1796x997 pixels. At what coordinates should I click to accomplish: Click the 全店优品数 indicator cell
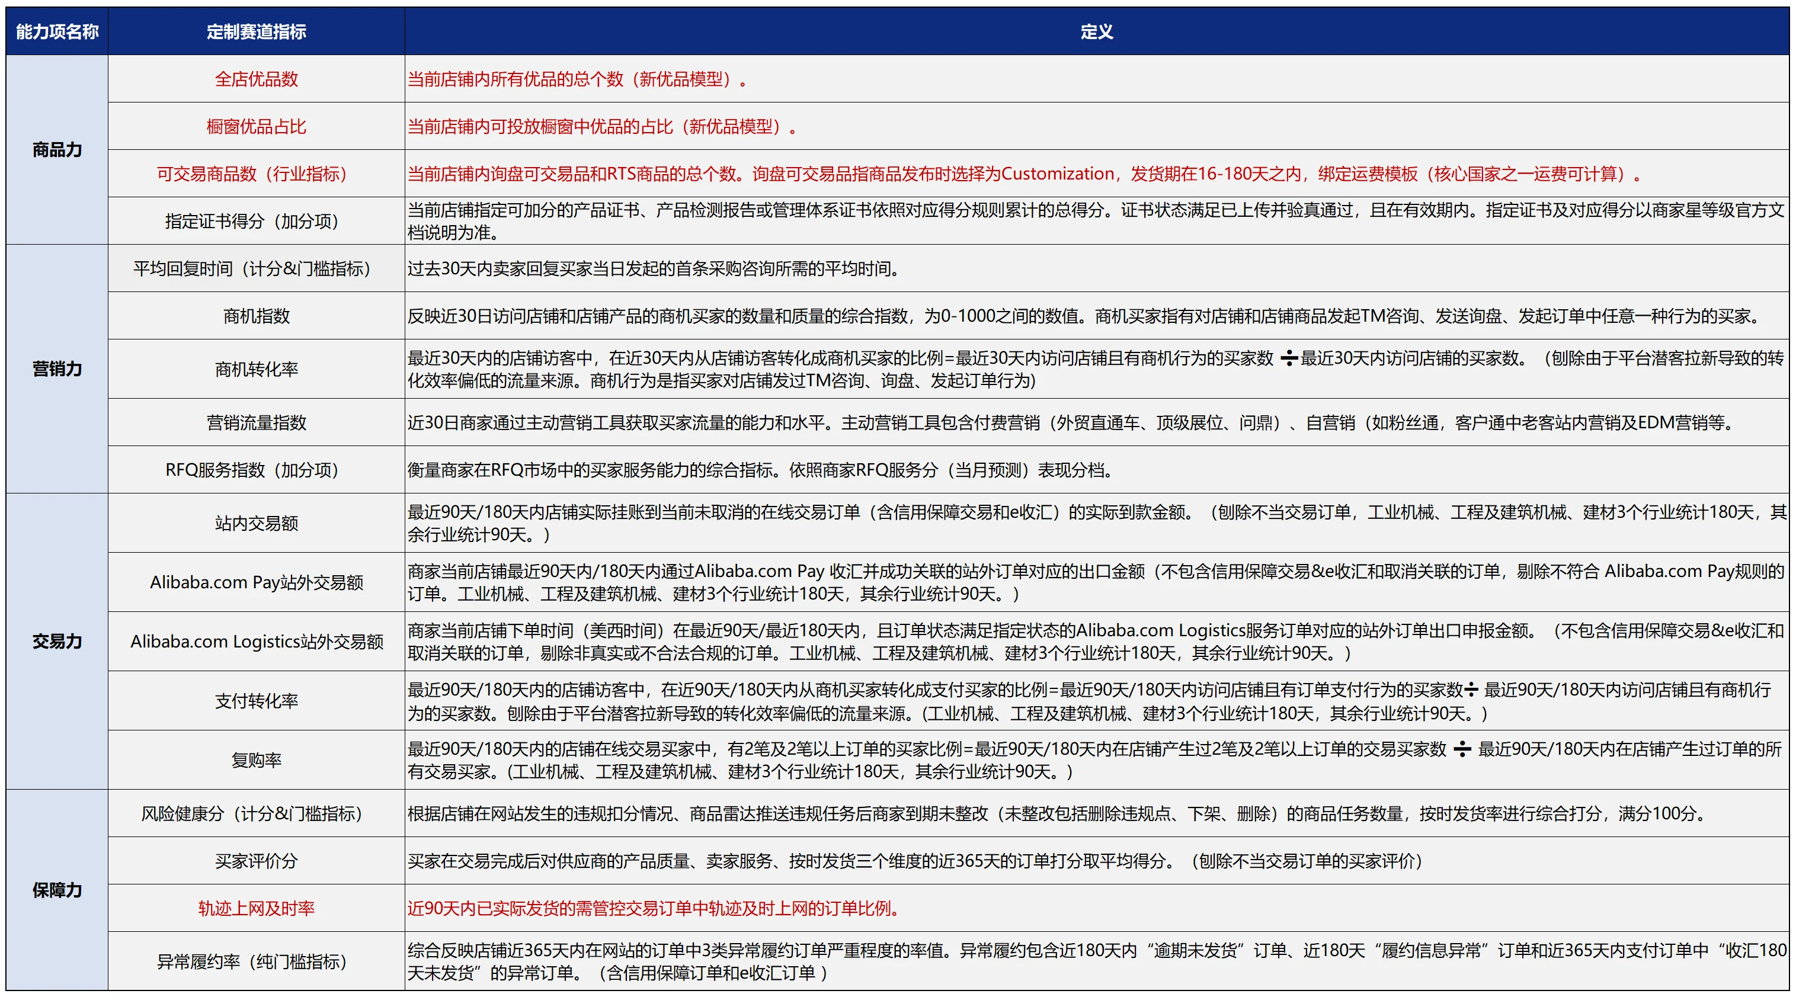point(257,79)
